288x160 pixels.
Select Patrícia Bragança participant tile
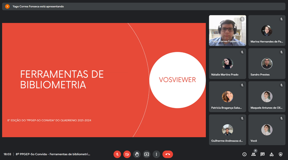(x=227, y=97)
